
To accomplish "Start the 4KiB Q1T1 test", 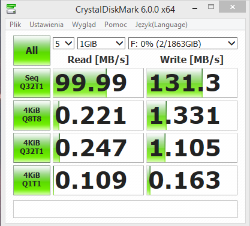I will (32, 180).
